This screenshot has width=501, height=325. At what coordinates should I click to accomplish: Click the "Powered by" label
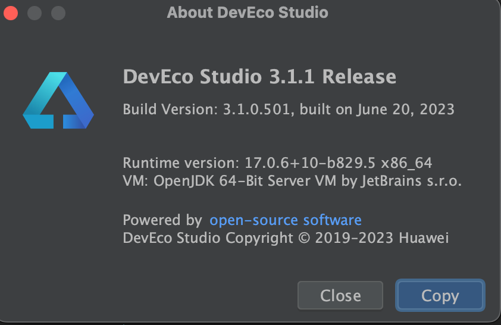(x=162, y=220)
